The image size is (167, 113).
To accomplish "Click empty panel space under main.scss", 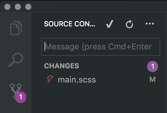I will pos(99,98).
